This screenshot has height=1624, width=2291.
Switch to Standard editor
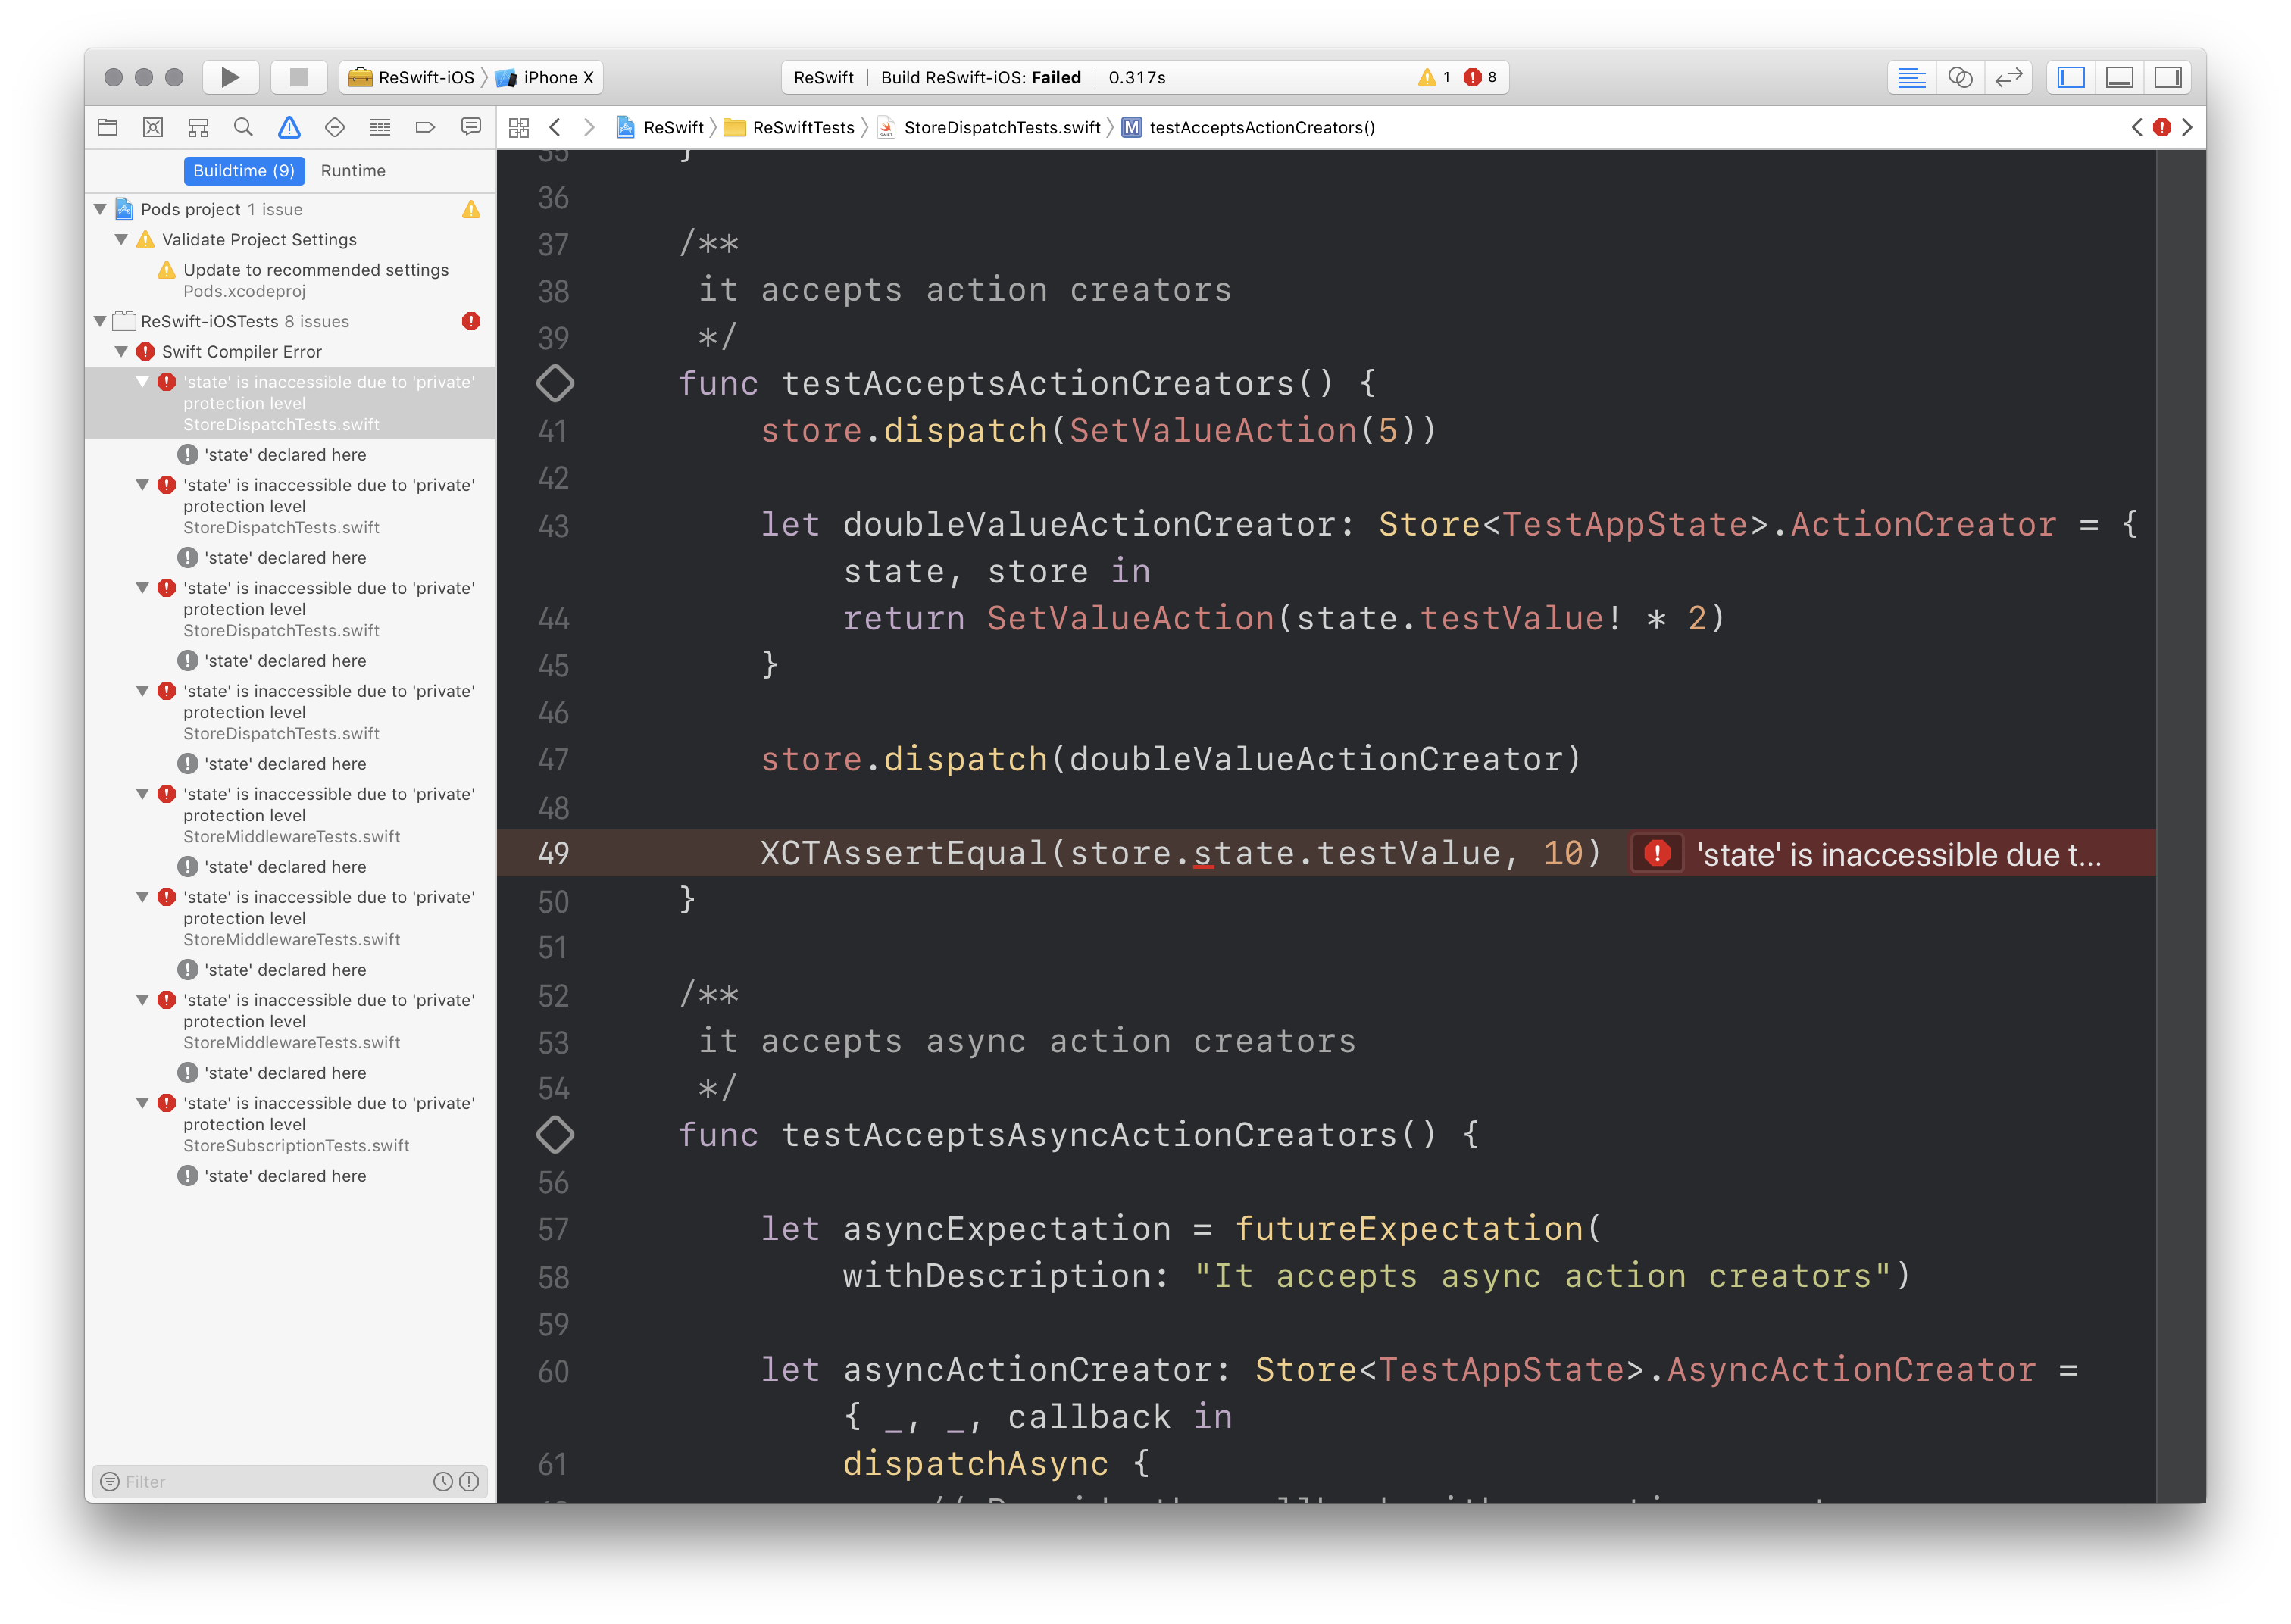[1911, 77]
